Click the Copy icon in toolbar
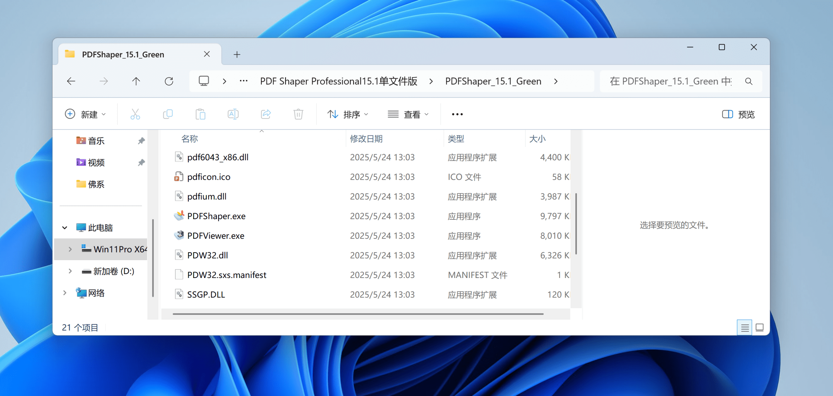This screenshot has width=833, height=396. click(x=168, y=114)
